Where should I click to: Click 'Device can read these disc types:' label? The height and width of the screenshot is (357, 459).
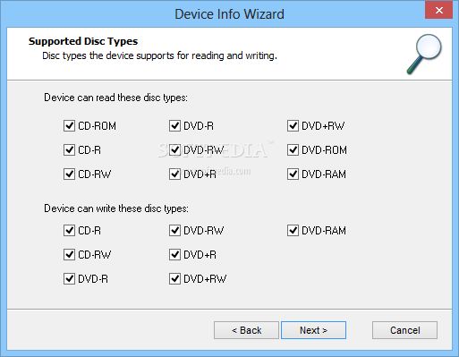[115, 98]
